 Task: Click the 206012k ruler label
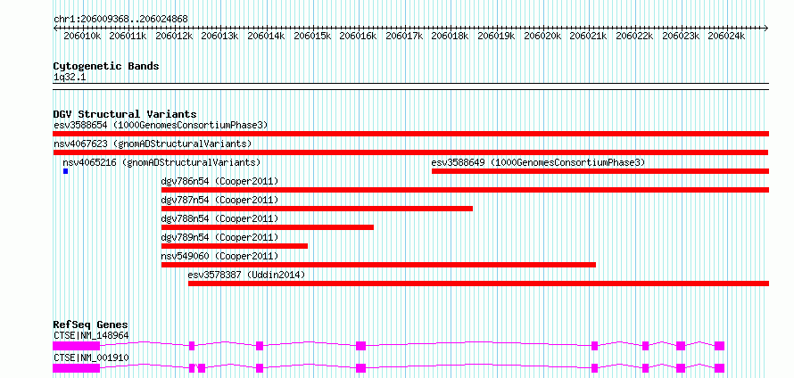pos(174,36)
